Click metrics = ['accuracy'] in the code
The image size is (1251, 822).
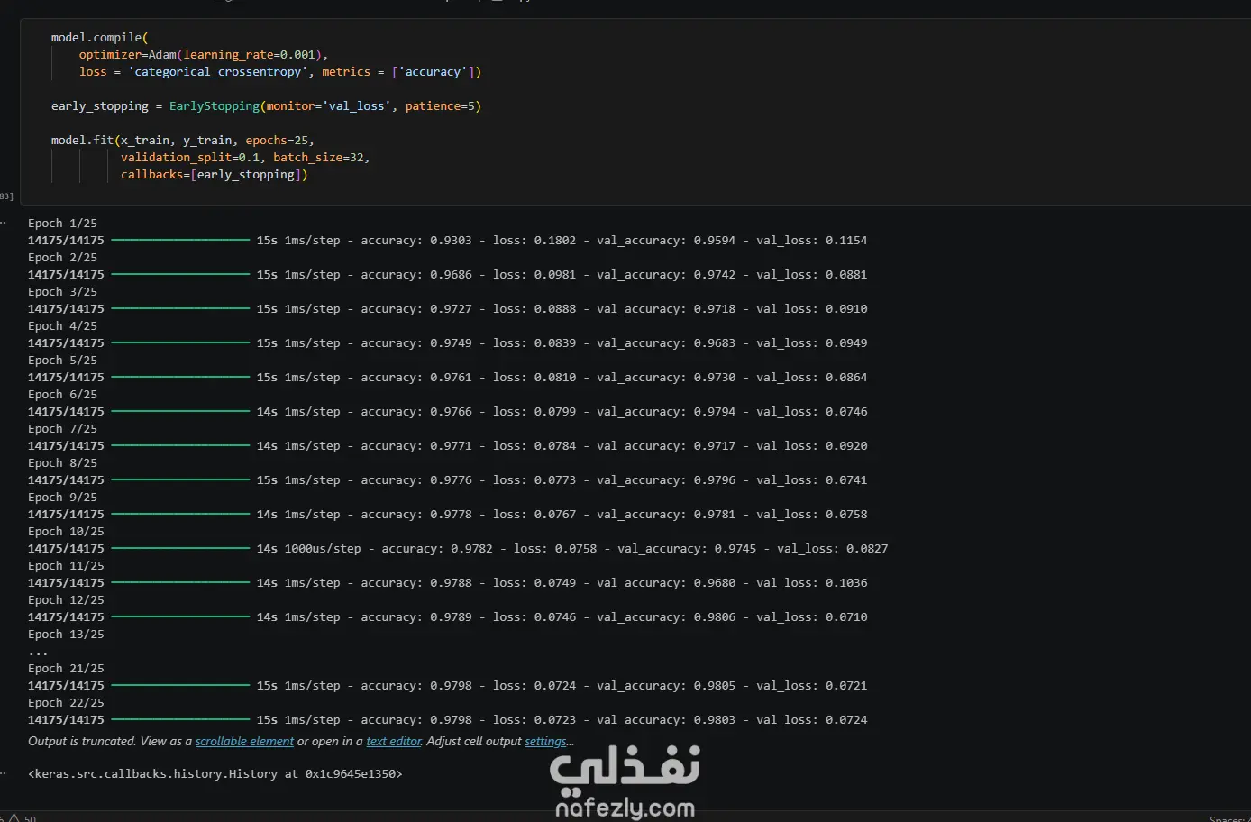[x=402, y=72]
